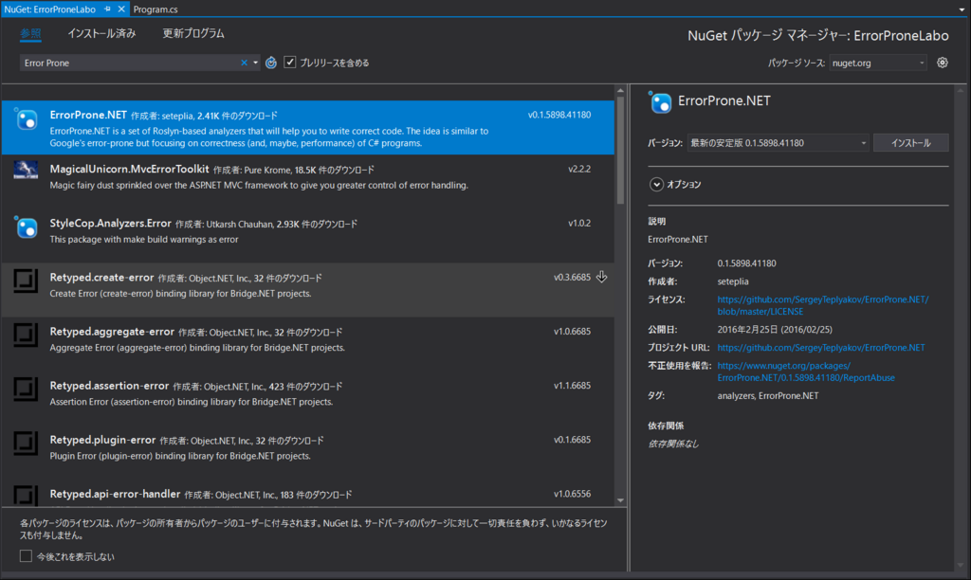Click tags text analyzers, ErrorProne.NET
Screen dimensions: 971x580
point(768,395)
